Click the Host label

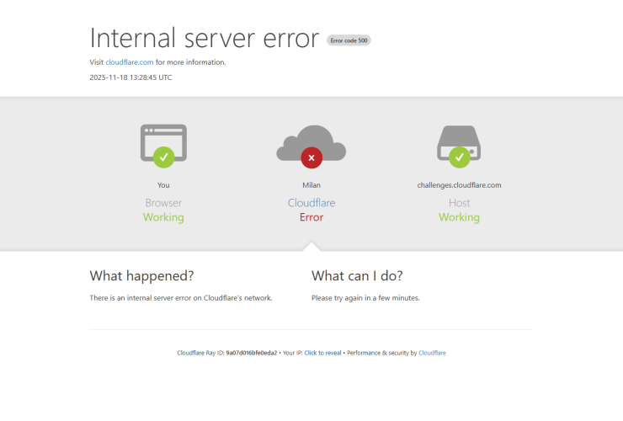coord(460,203)
